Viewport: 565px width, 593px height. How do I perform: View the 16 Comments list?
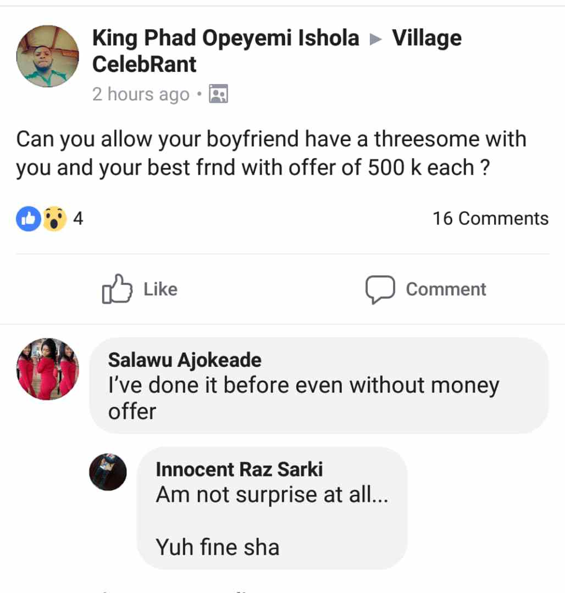(490, 219)
